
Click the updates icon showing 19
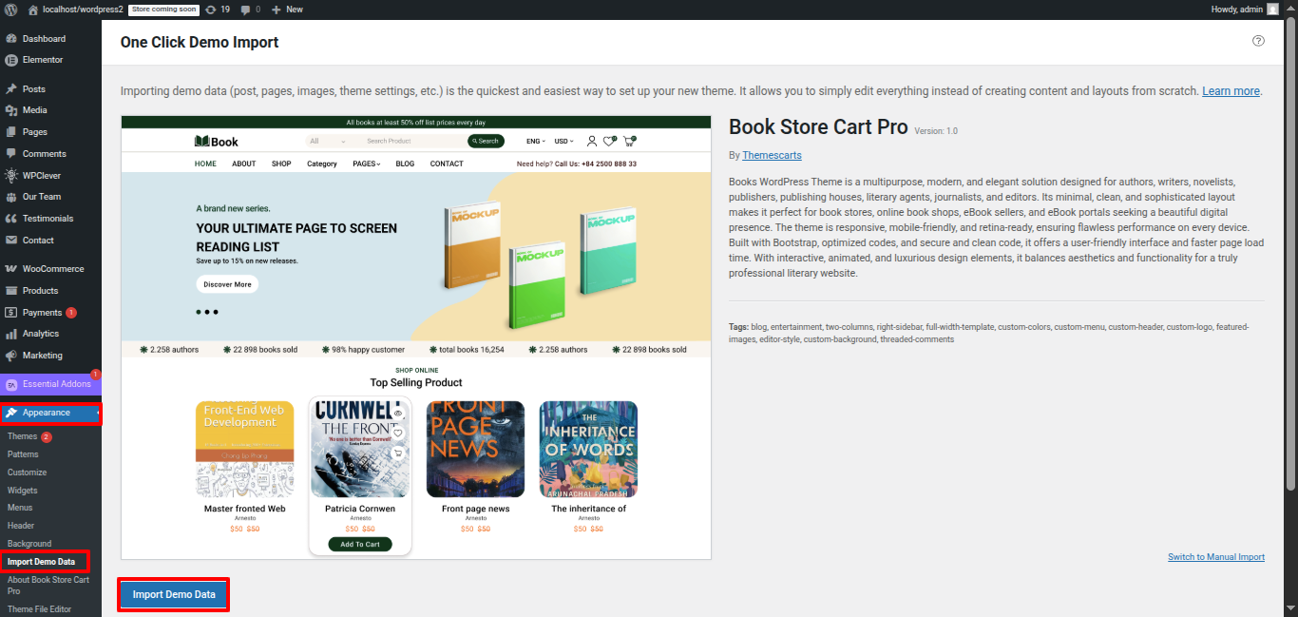click(x=210, y=10)
